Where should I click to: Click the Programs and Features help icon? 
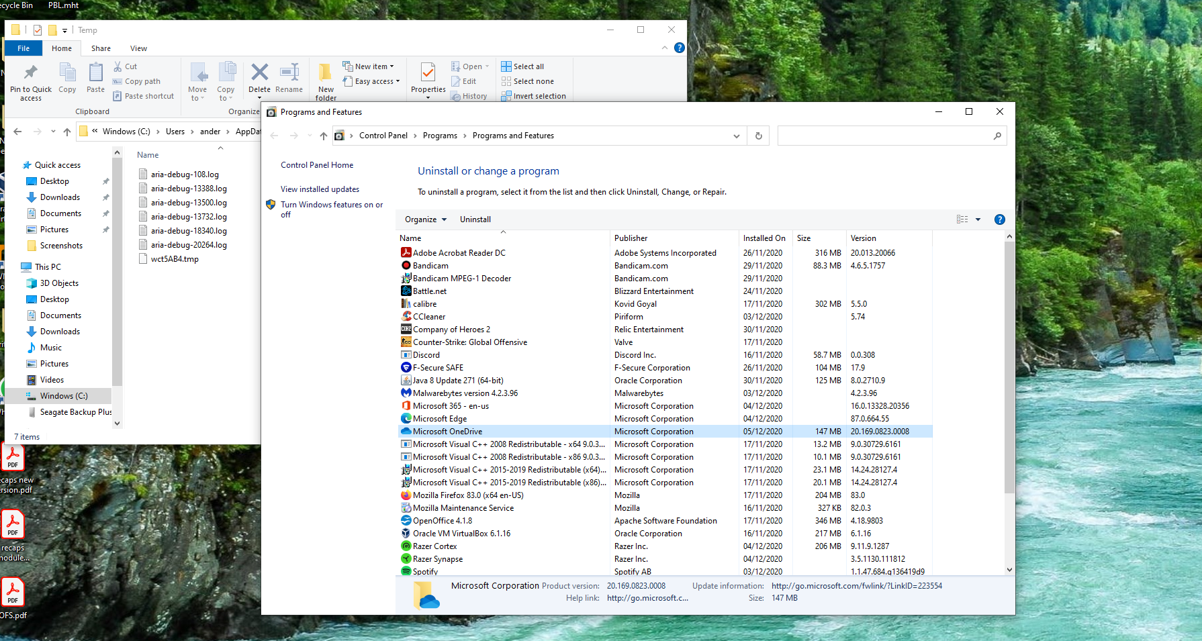(999, 219)
